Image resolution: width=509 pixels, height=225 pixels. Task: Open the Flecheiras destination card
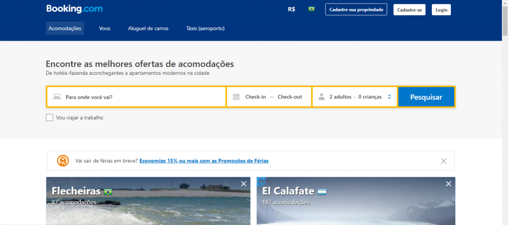pos(148,201)
